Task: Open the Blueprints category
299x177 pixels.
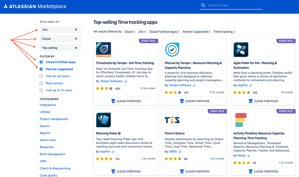Action: click(46, 147)
